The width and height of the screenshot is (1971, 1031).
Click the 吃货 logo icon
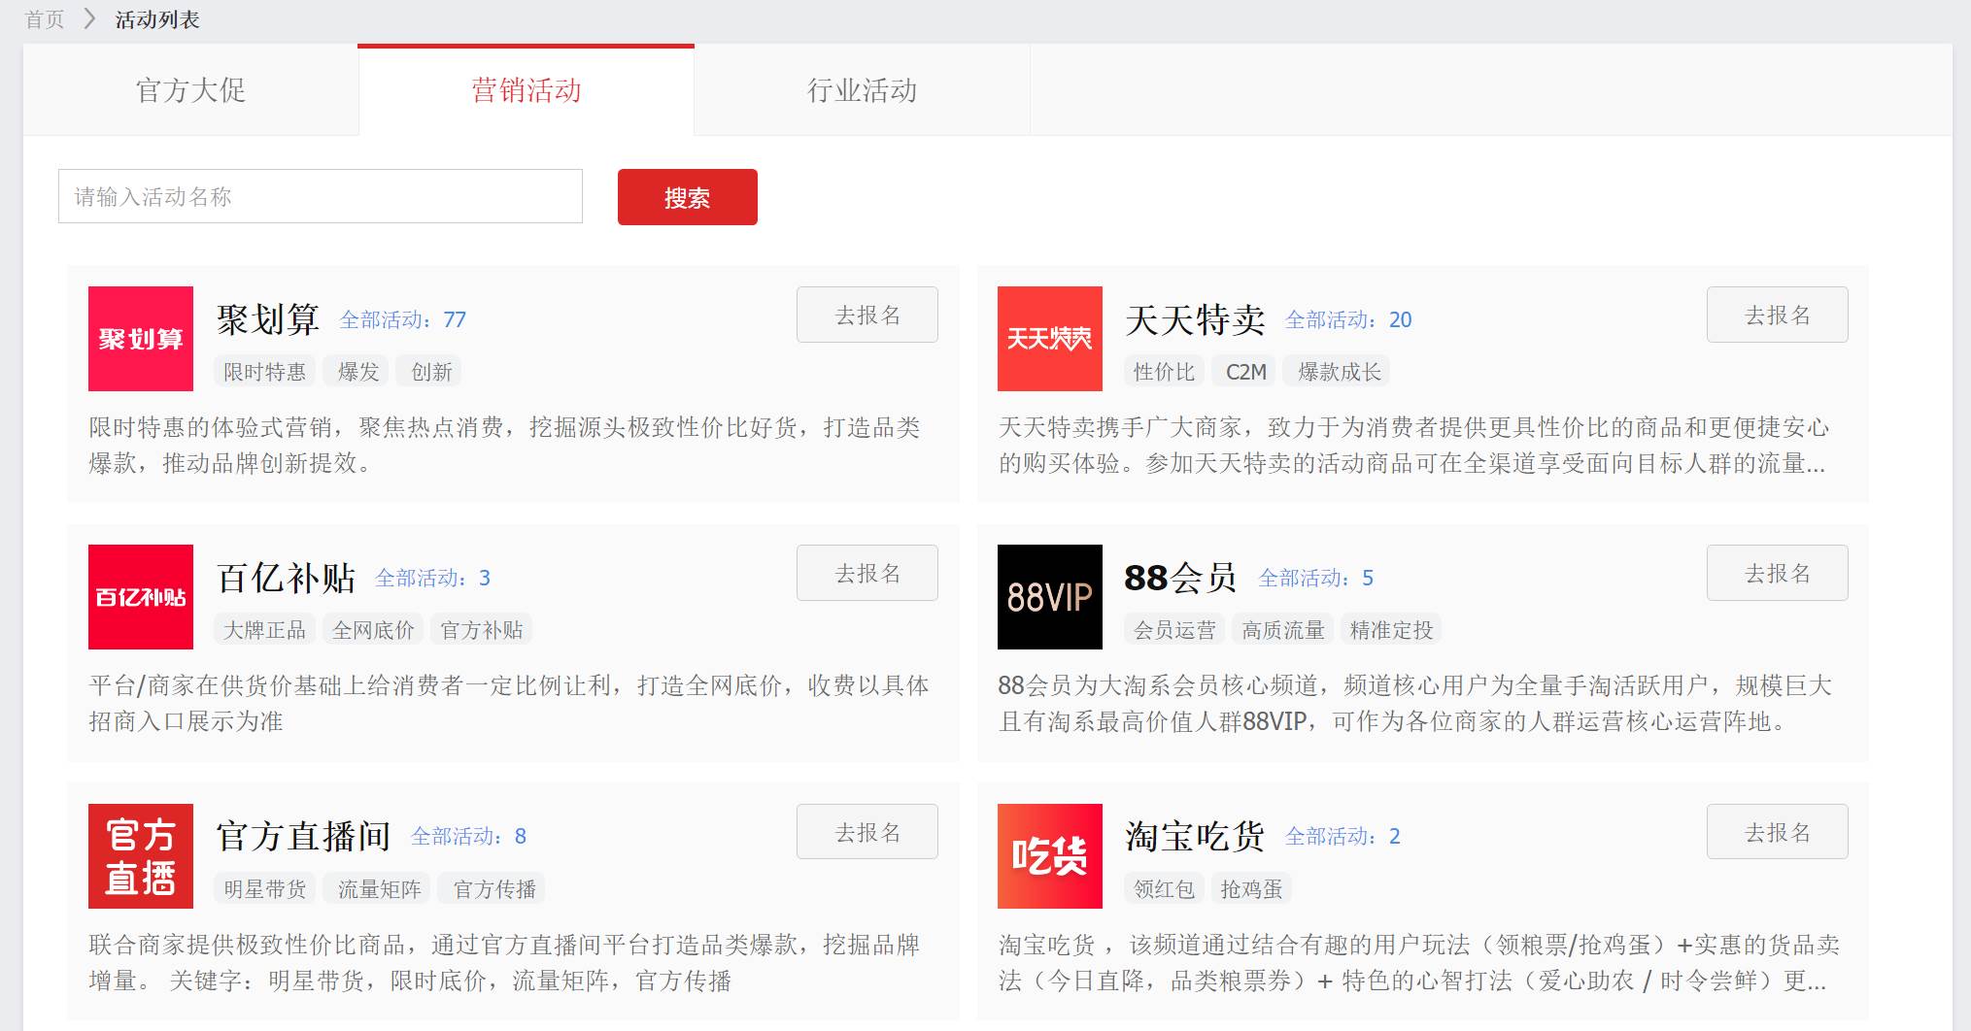pos(1050,856)
